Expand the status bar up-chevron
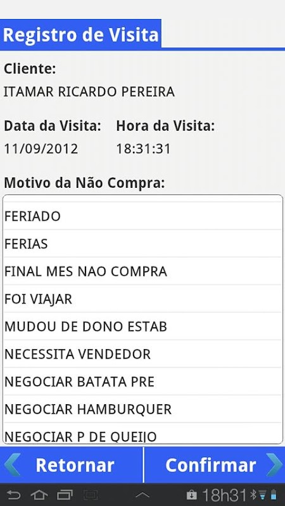Viewport: 285px width, 506px height. point(142,495)
